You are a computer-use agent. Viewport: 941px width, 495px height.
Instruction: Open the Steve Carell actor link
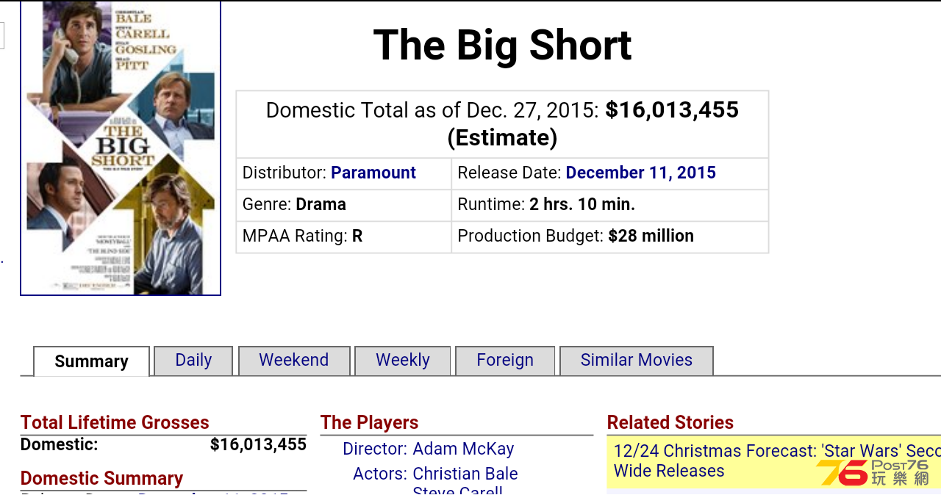458,491
